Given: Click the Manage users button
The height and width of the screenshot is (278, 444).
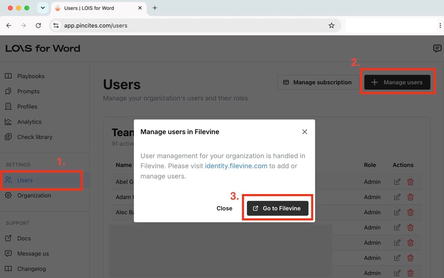Looking at the screenshot, I should 397,82.
